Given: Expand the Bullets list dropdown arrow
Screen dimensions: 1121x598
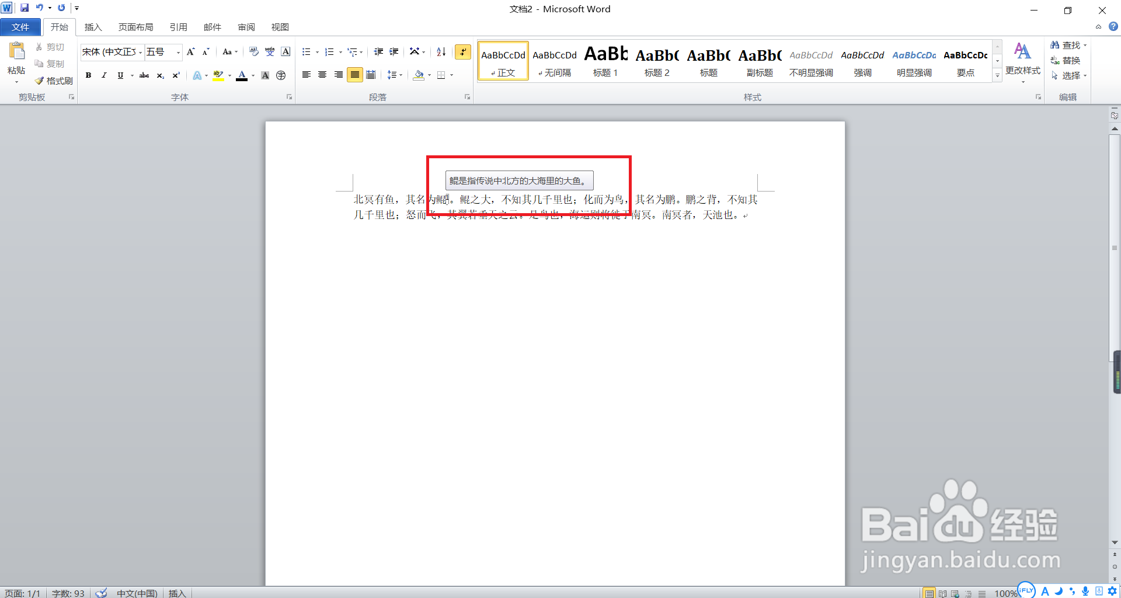Looking at the screenshot, I should (x=317, y=52).
